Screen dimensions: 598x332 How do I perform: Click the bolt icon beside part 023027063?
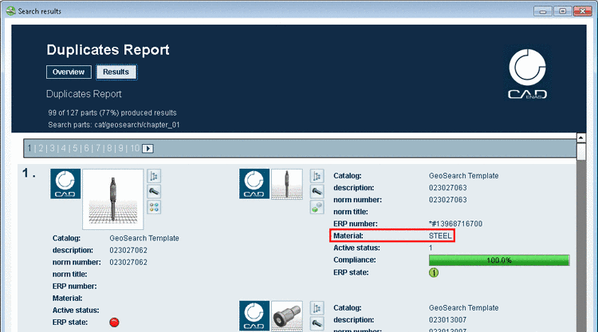coord(317,191)
